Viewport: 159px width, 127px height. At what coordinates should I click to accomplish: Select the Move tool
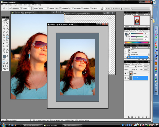click(7, 23)
